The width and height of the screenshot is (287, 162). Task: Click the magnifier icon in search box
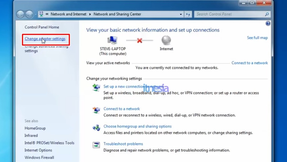(x=267, y=14)
